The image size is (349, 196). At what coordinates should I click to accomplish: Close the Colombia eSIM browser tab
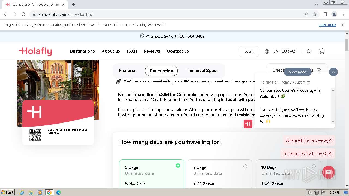click(x=63, y=5)
